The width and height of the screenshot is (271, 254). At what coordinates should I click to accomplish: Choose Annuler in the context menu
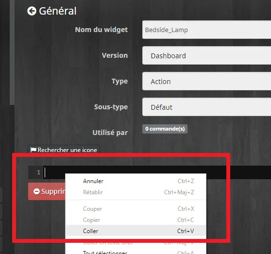[135, 181]
